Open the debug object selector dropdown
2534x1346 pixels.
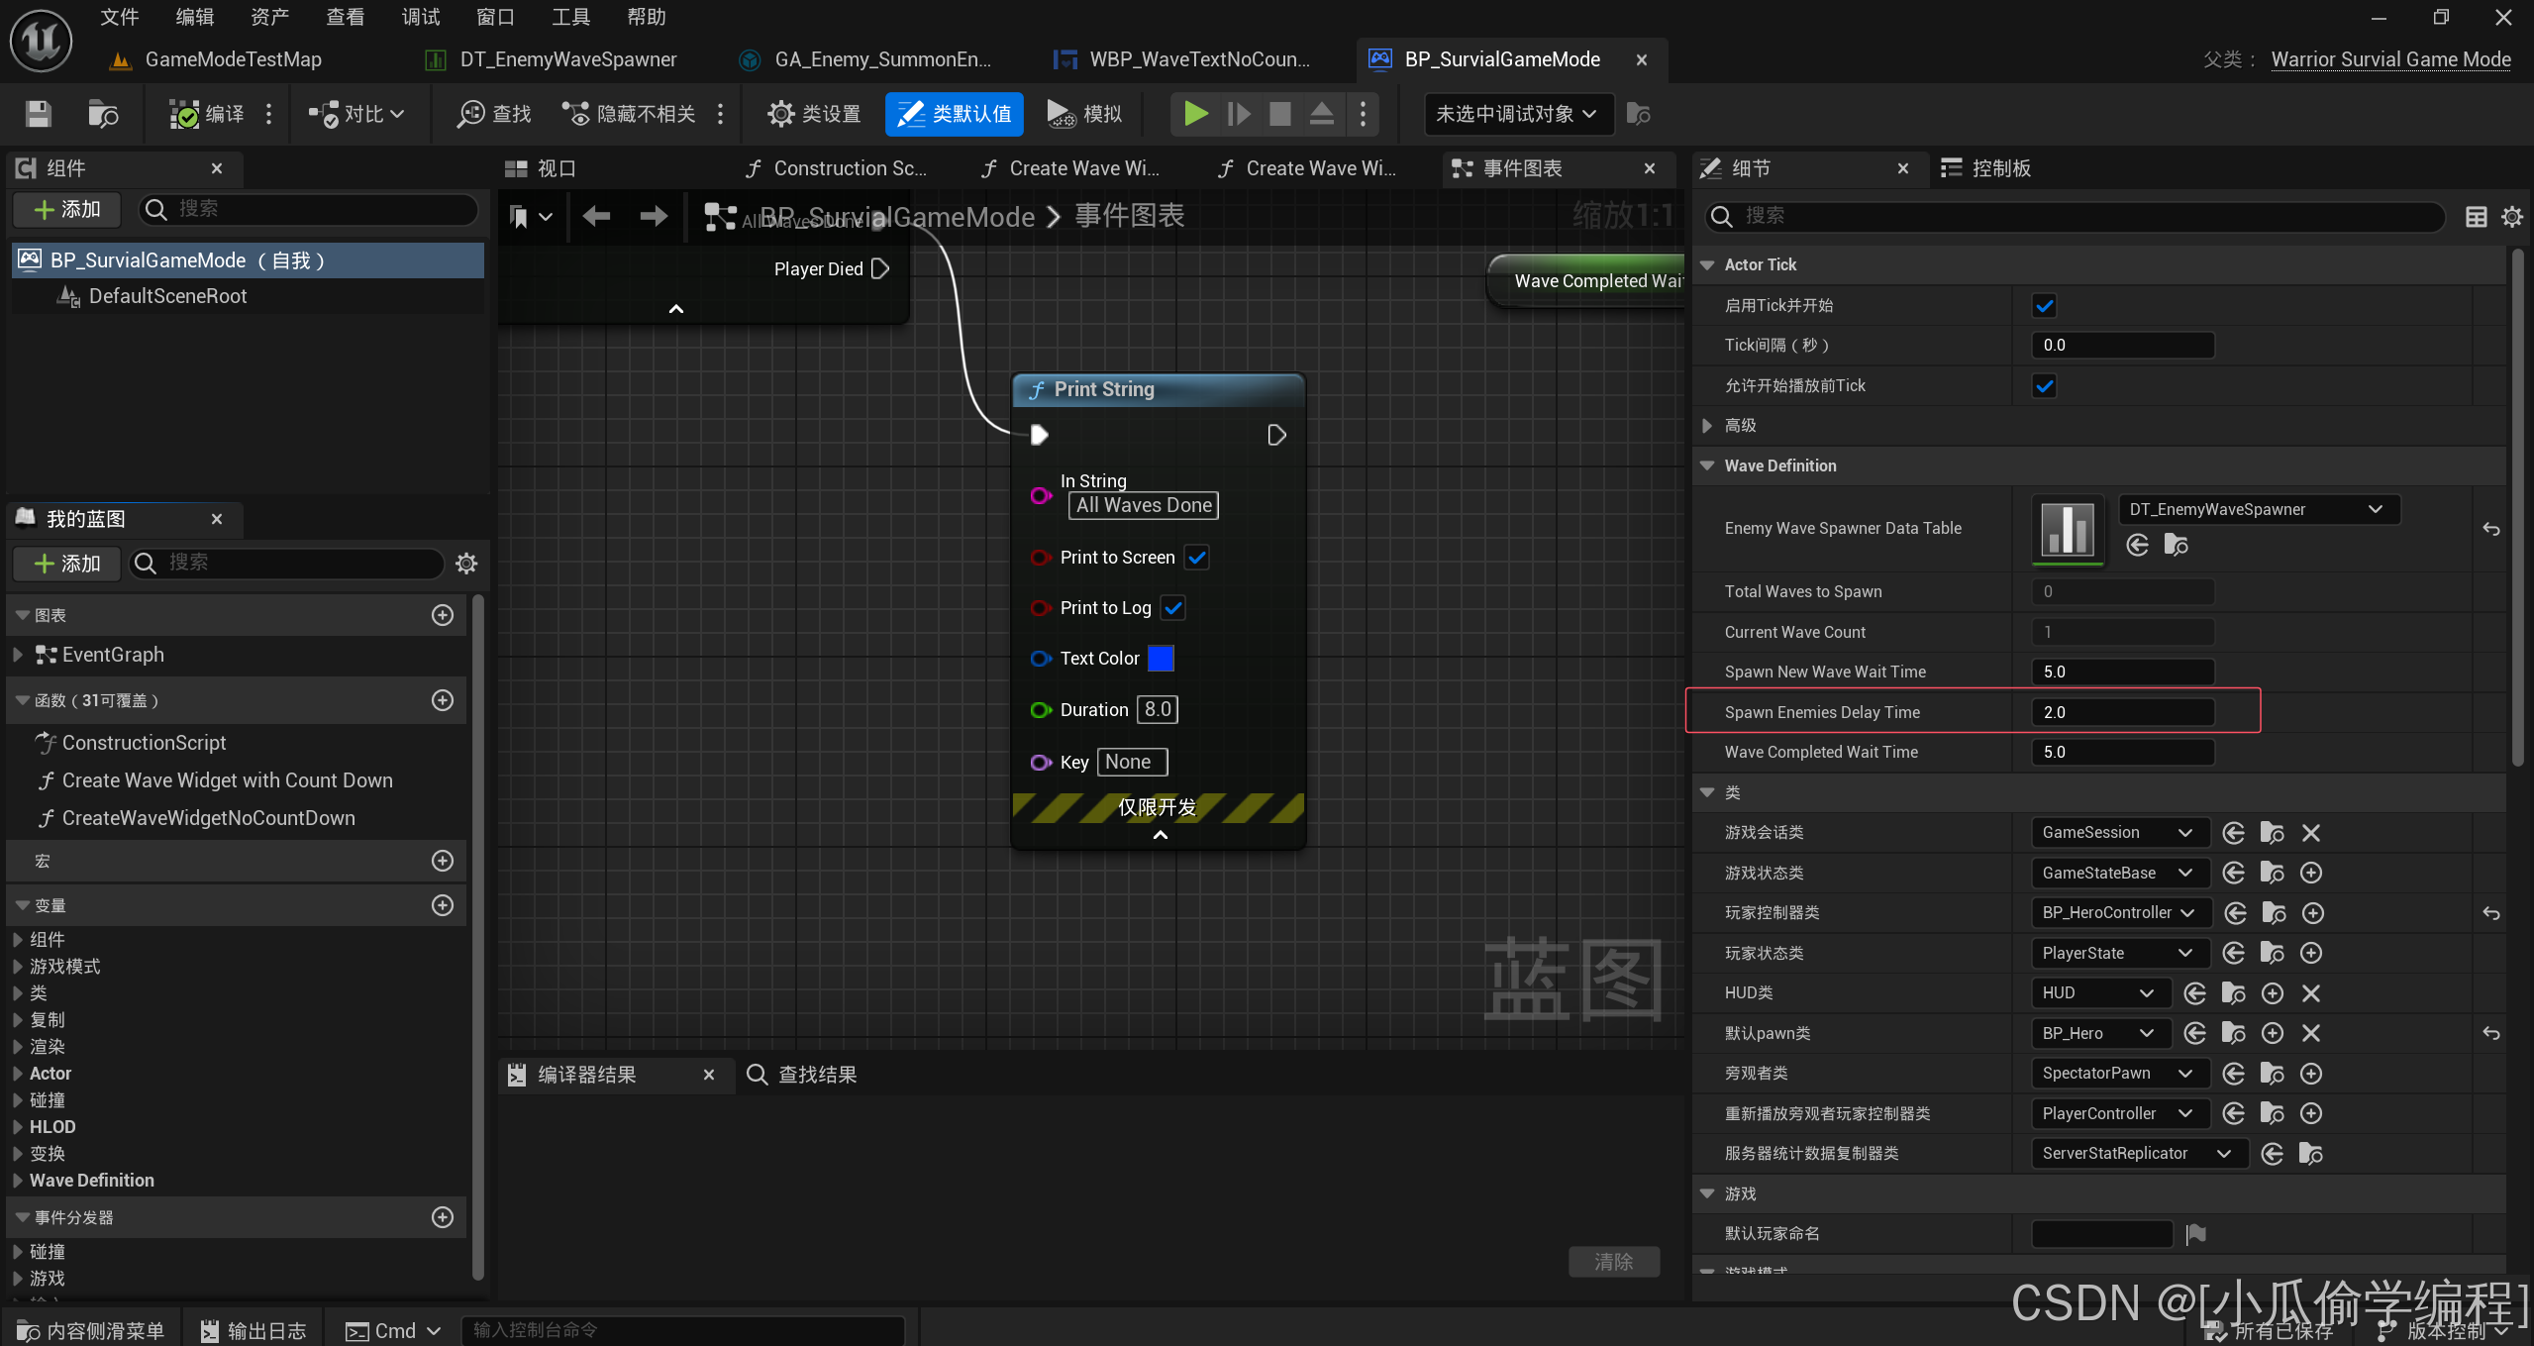click(x=1516, y=114)
